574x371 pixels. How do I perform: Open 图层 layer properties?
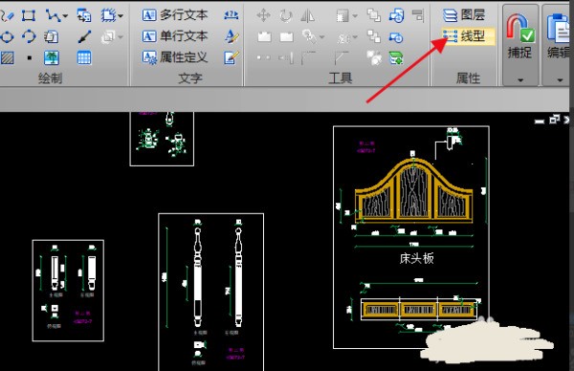tap(464, 15)
